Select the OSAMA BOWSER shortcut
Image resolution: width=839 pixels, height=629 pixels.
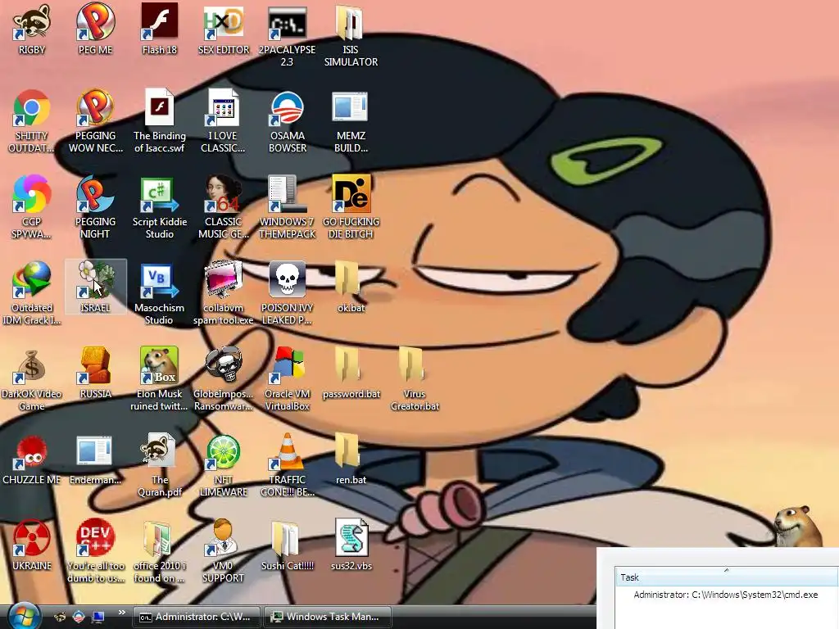(288, 108)
